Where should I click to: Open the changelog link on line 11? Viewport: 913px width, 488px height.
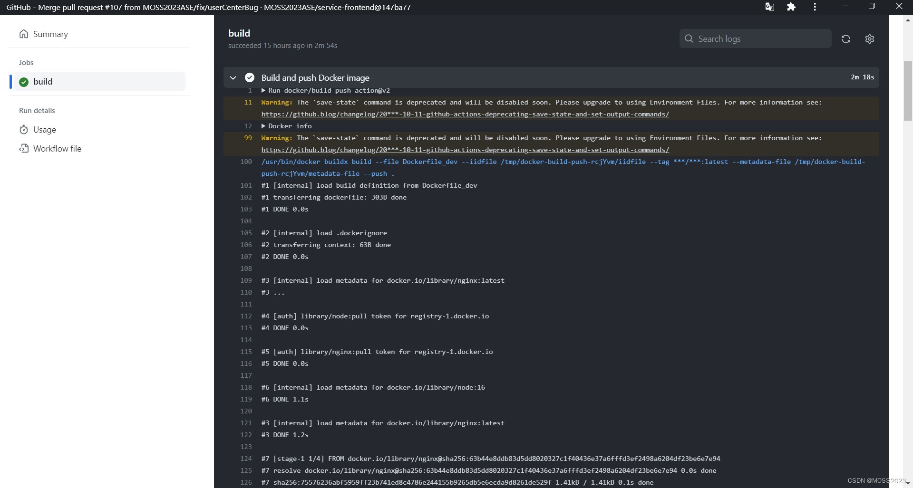coord(465,114)
